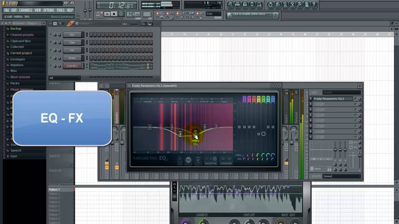Open the OPTIONS menu
399x224 pixels.
click(x=49, y=10)
